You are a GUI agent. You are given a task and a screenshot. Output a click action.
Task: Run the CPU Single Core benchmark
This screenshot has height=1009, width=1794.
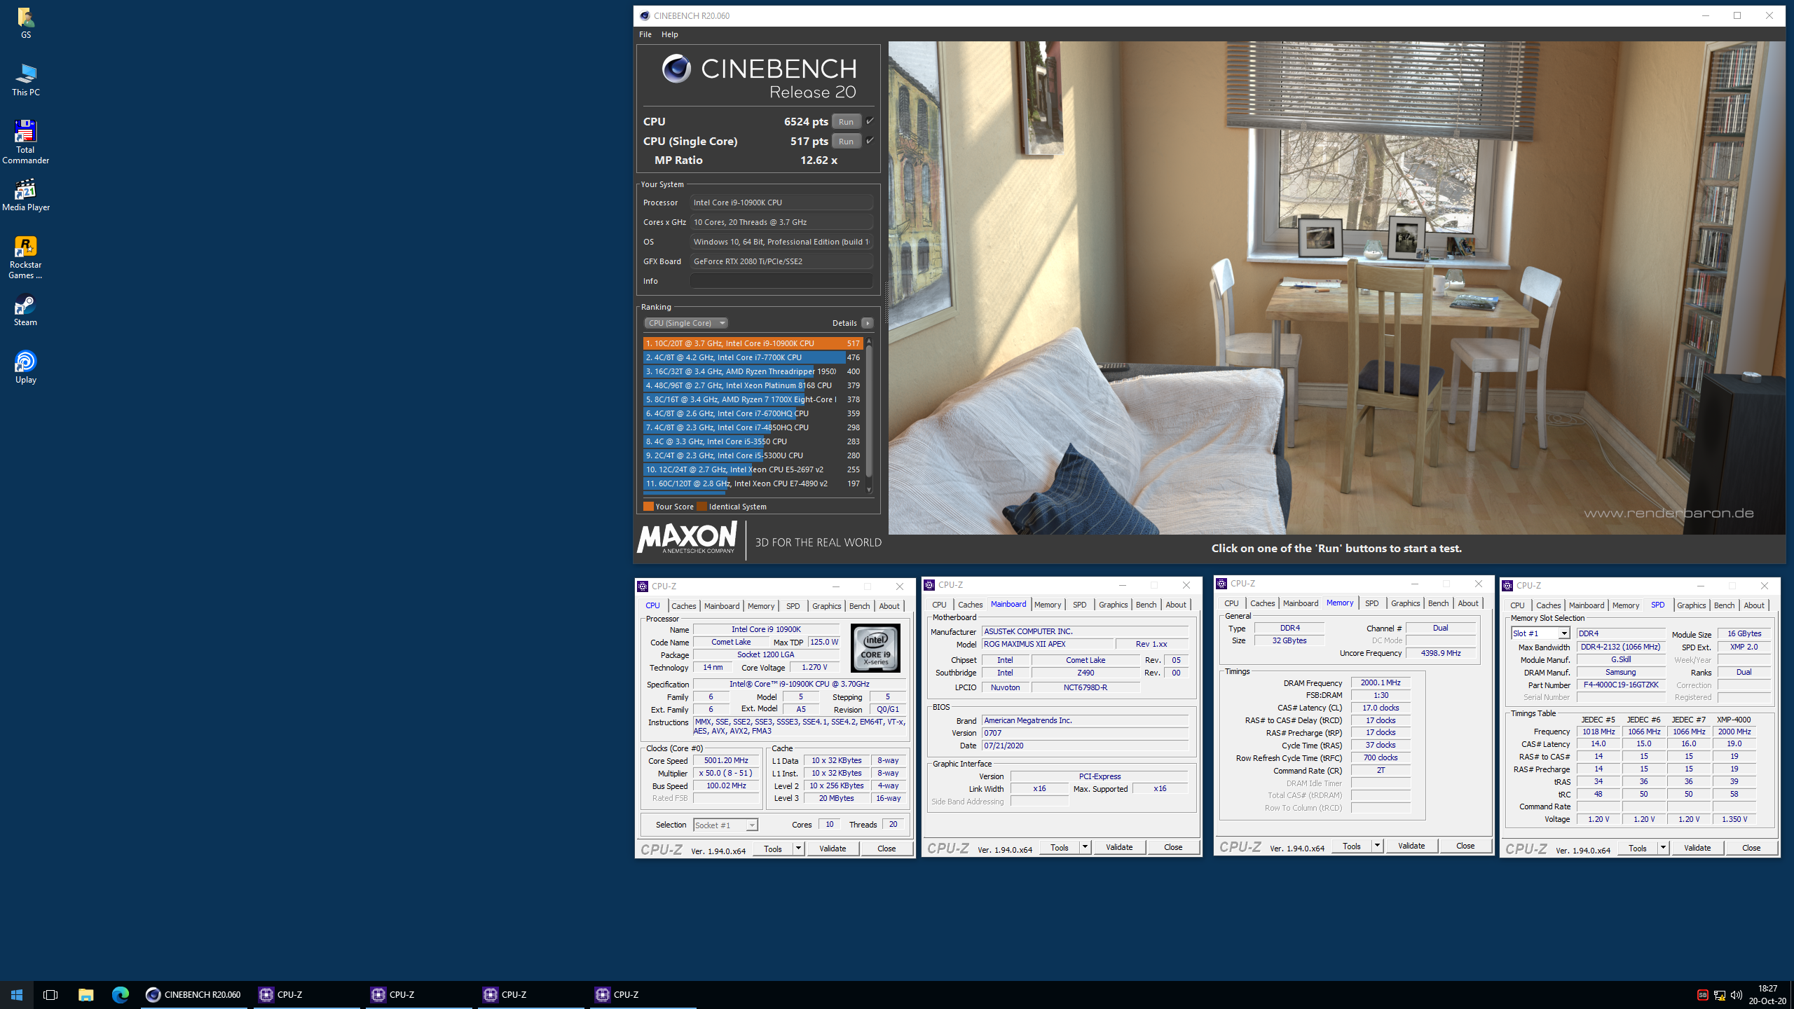[x=847, y=141]
